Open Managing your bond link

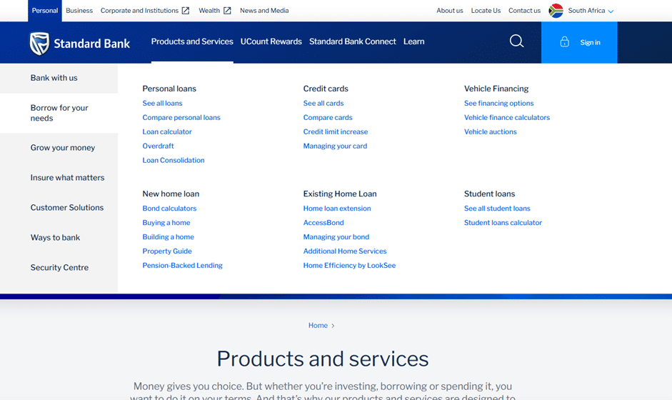pyautogui.click(x=336, y=236)
